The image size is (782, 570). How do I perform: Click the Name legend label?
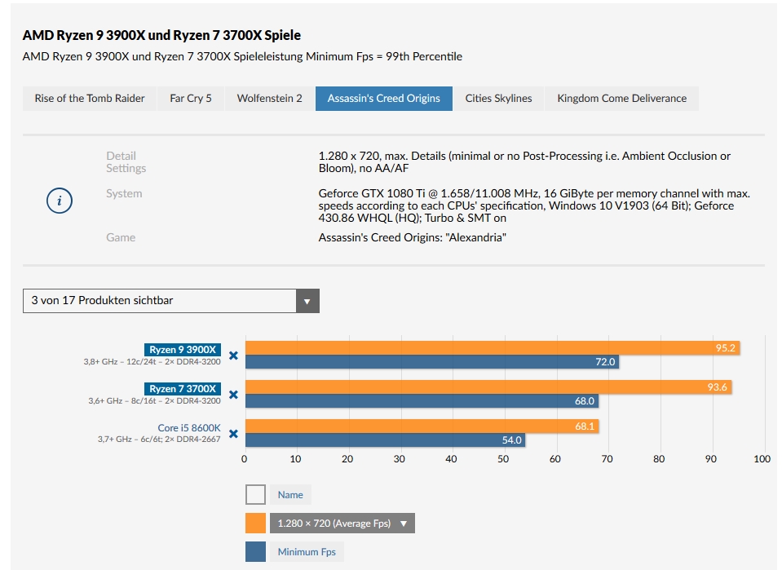coord(290,495)
